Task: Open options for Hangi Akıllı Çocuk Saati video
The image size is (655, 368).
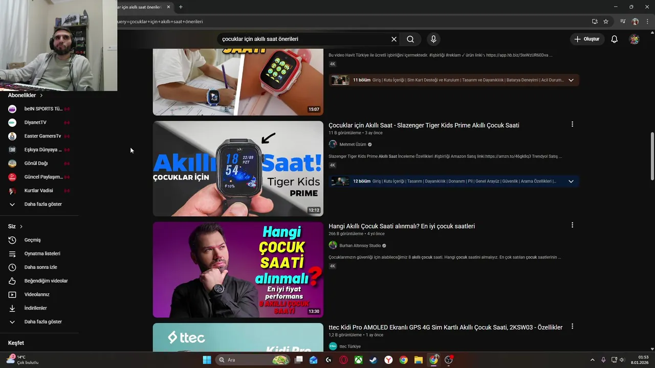Action: pyautogui.click(x=572, y=225)
